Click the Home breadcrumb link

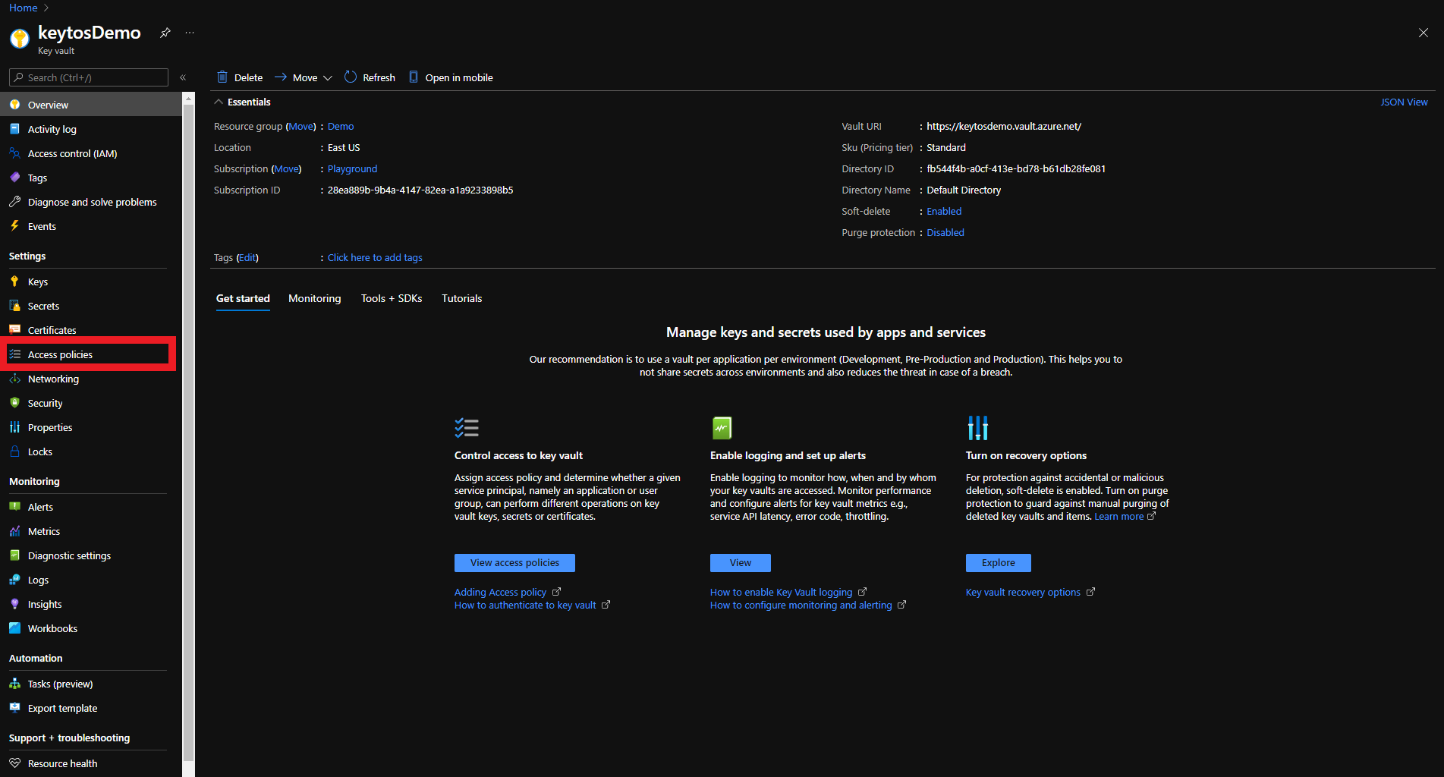[x=24, y=8]
